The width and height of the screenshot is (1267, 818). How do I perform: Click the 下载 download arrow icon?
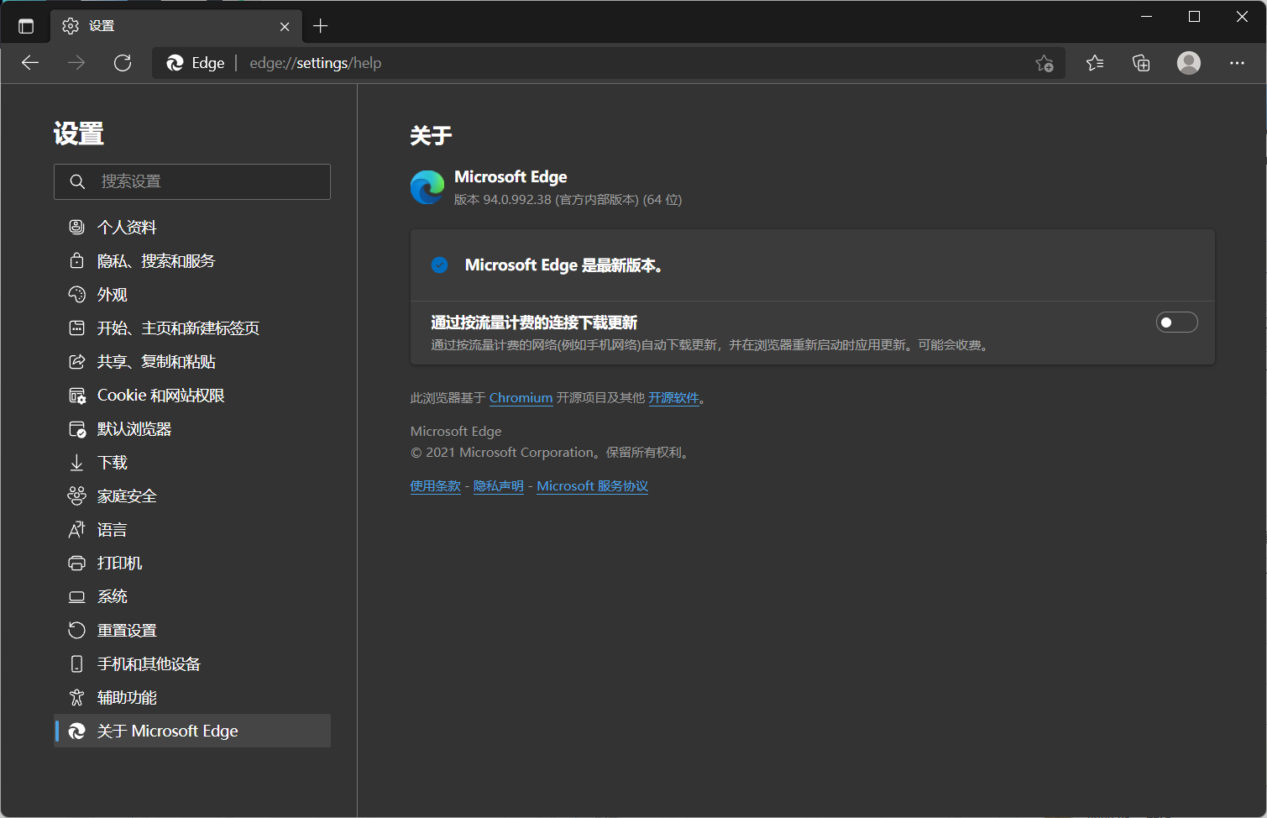click(x=76, y=463)
